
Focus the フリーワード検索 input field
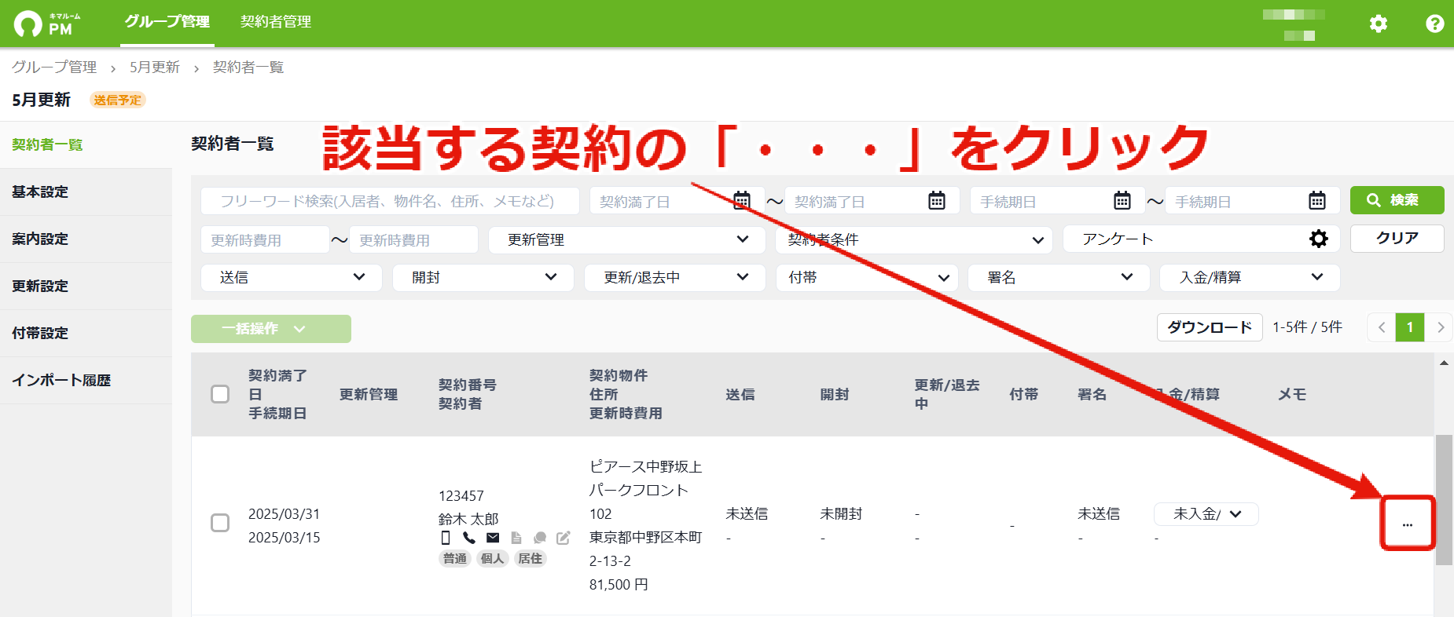click(390, 201)
